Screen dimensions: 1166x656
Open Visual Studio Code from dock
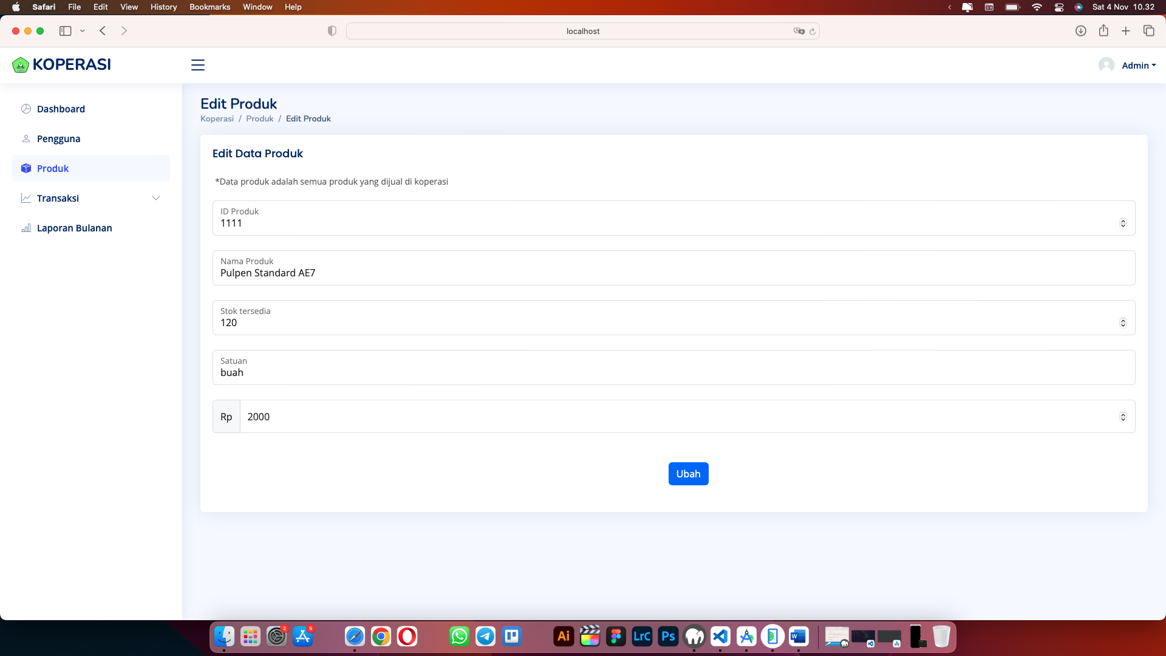720,637
